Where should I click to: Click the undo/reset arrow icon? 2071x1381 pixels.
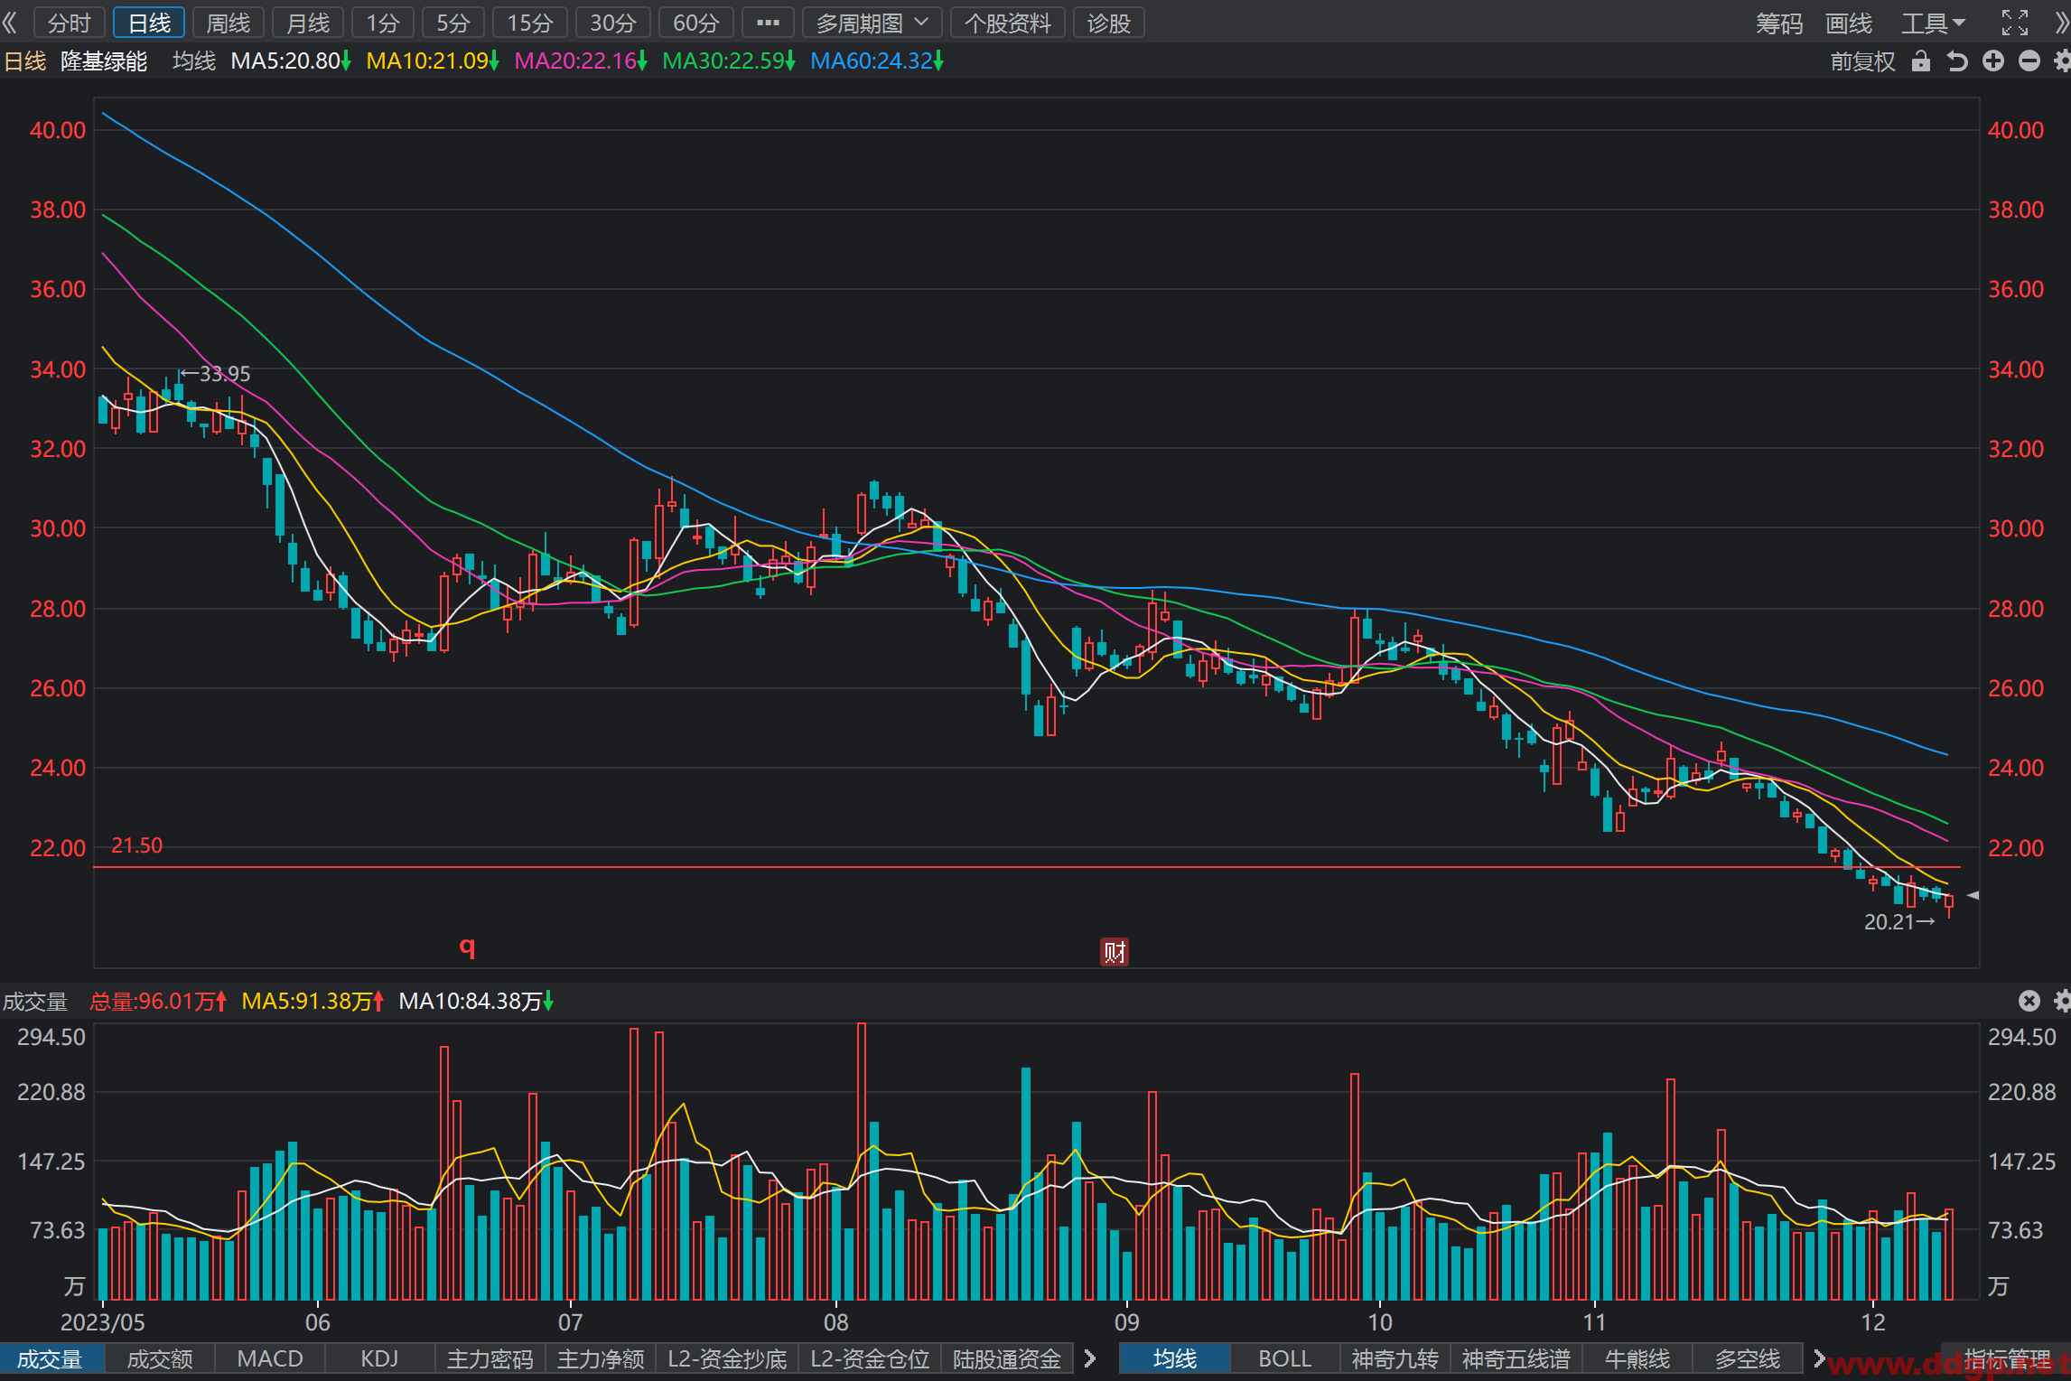pos(1957,61)
